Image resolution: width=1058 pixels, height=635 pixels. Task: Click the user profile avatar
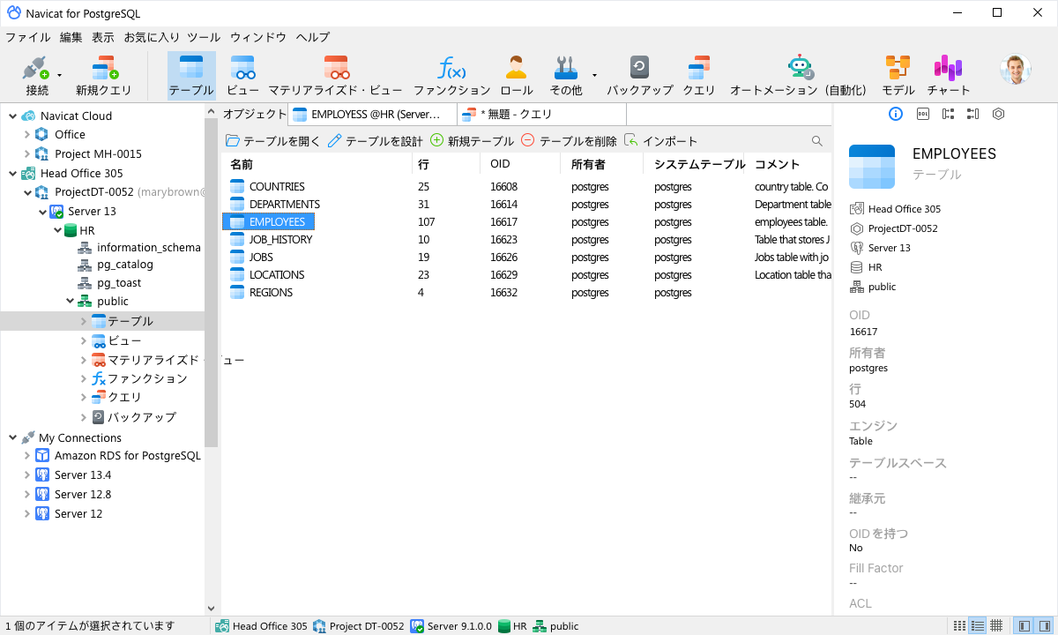[x=1015, y=70]
